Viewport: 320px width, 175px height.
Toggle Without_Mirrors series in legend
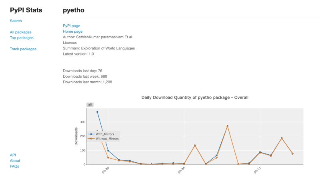click(x=107, y=139)
